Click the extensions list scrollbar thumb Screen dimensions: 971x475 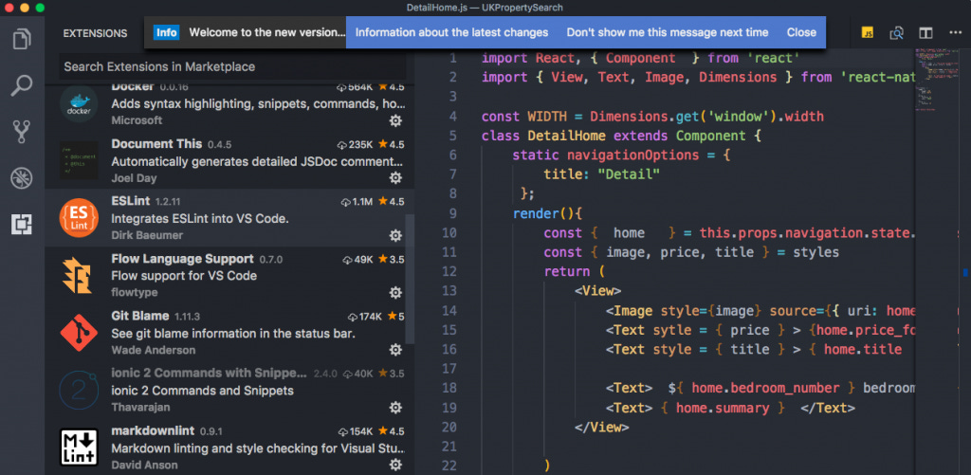[409, 279]
